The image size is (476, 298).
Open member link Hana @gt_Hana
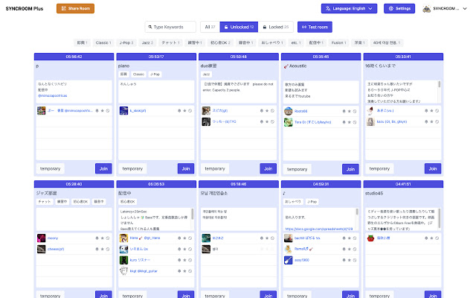click(145, 238)
